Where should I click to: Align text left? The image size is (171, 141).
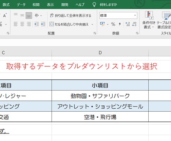click(16, 24)
